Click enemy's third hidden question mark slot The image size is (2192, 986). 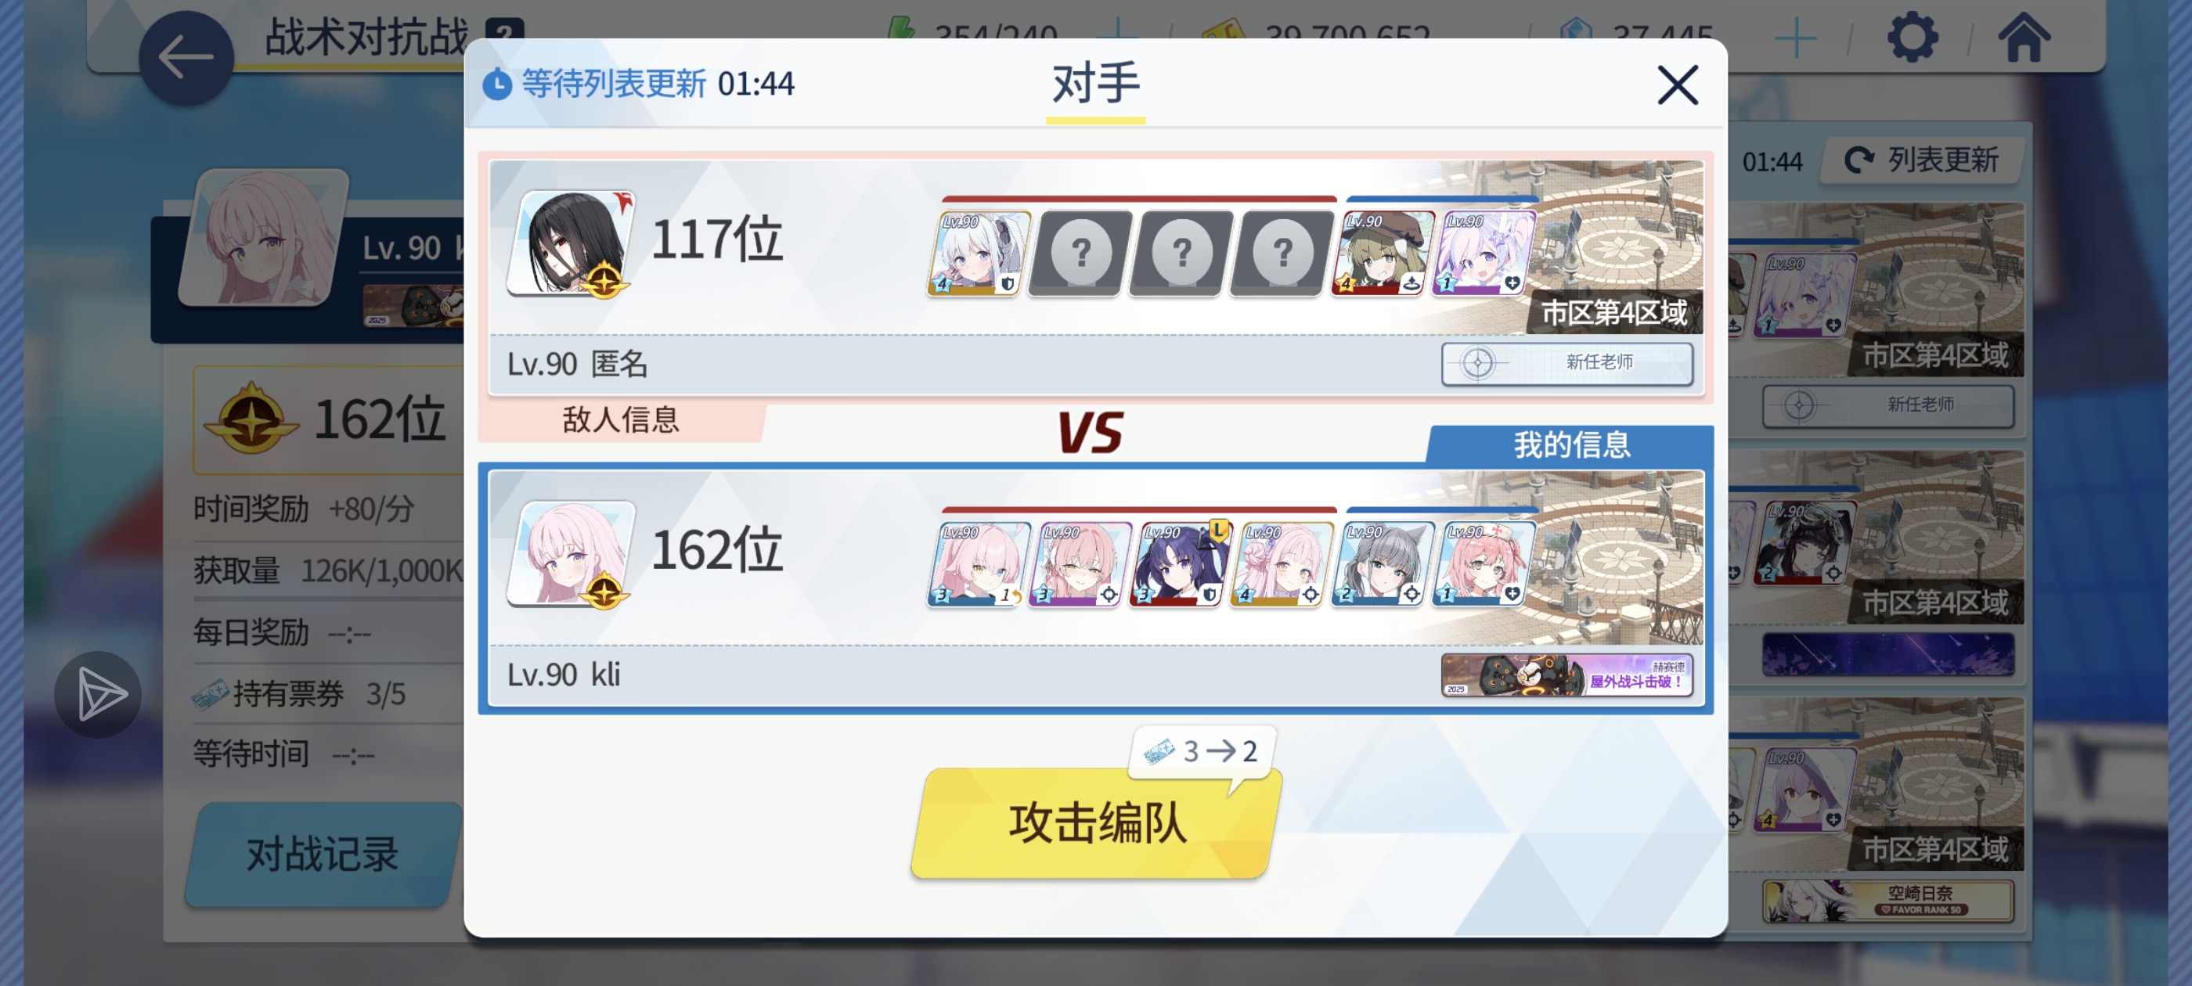pyautogui.click(x=1282, y=254)
